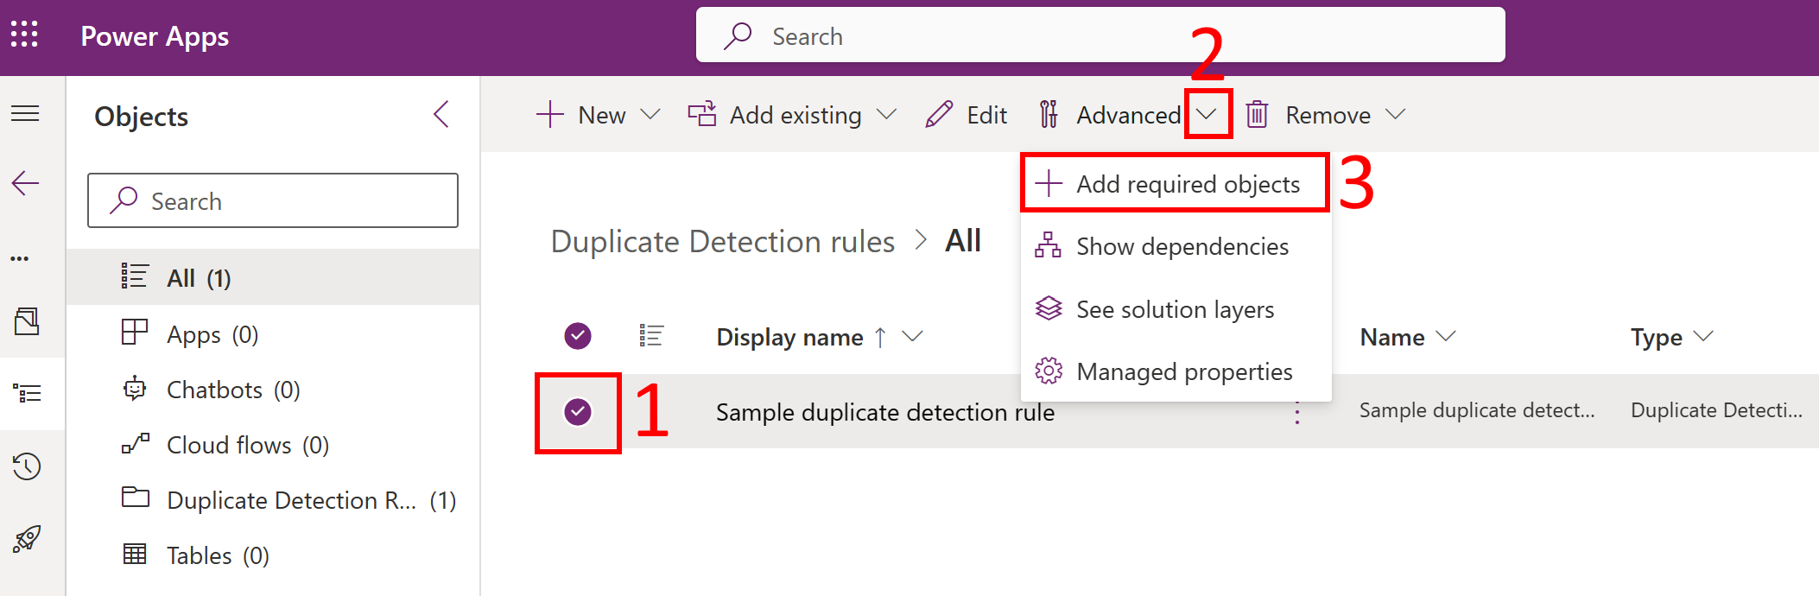Choose See solution layers menu item
The width and height of the screenshot is (1819, 596).
pos(1176,308)
